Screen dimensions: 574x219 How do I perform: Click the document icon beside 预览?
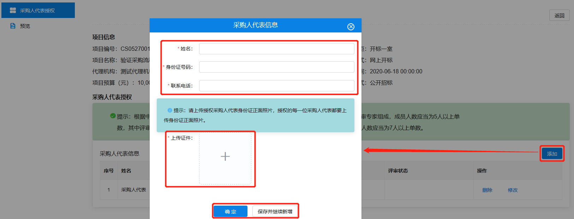(13, 26)
